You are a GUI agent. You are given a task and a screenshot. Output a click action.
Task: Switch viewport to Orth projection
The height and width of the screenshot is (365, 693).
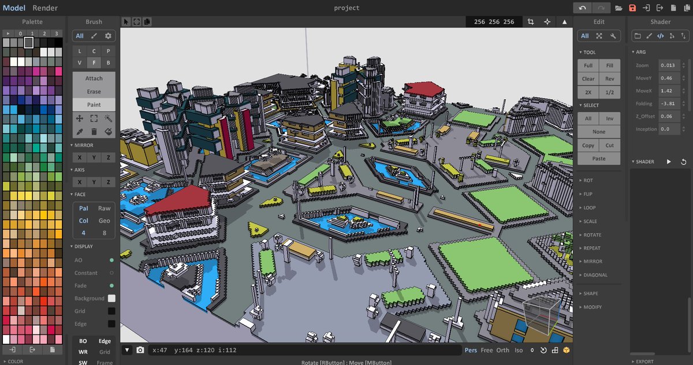pos(502,350)
